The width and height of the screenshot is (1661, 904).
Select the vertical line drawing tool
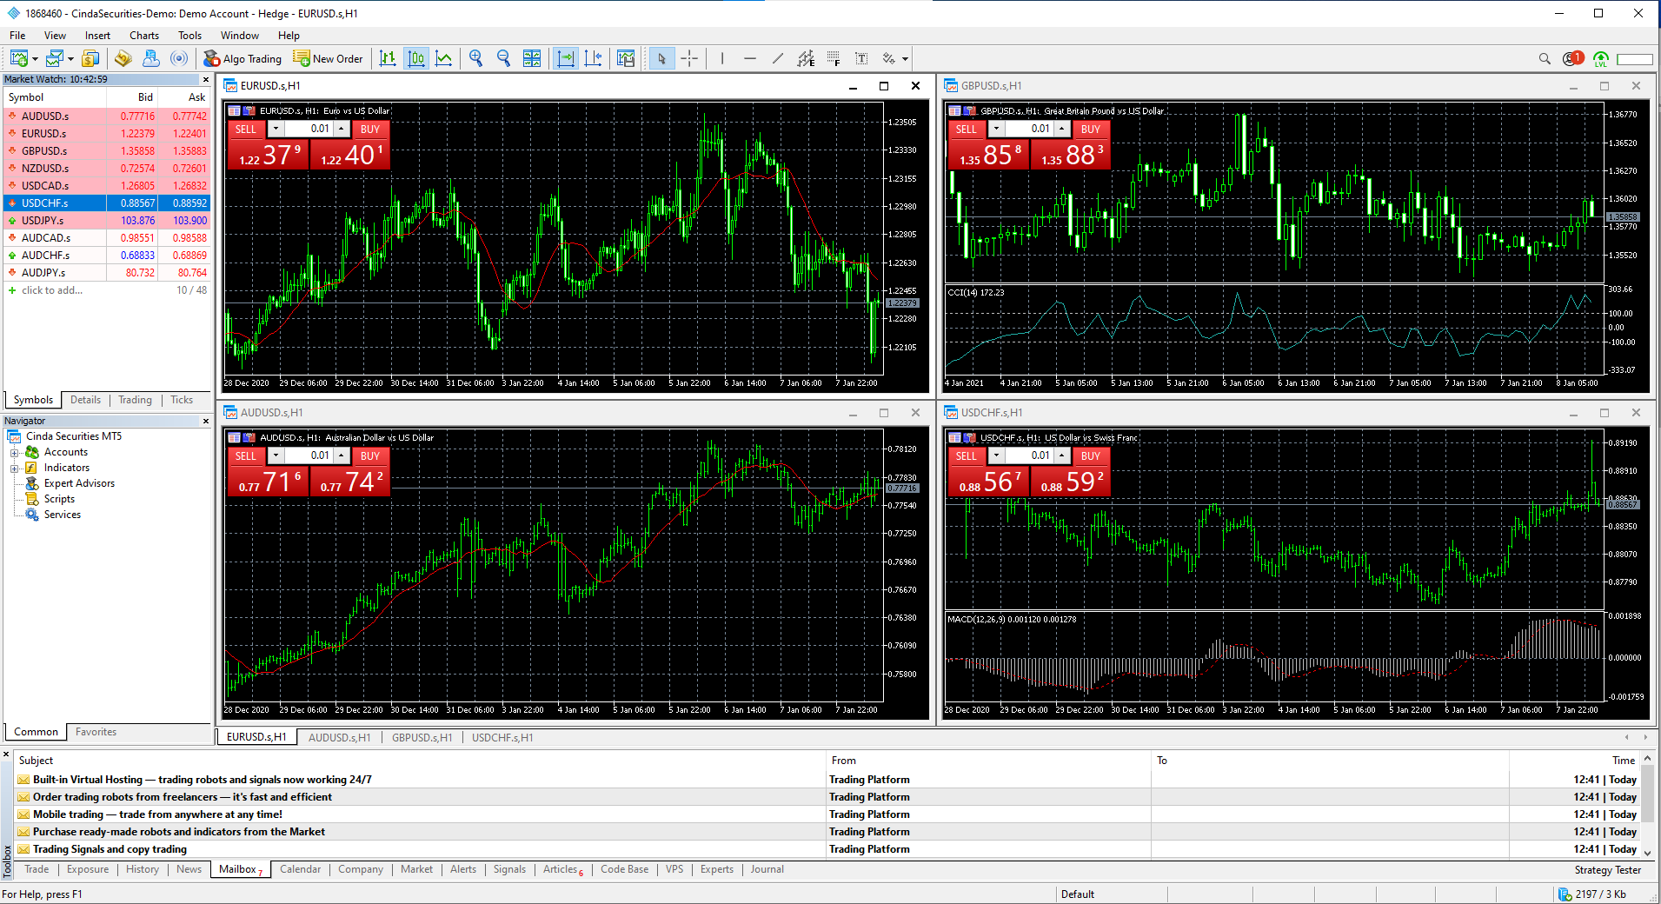click(721, 58)
